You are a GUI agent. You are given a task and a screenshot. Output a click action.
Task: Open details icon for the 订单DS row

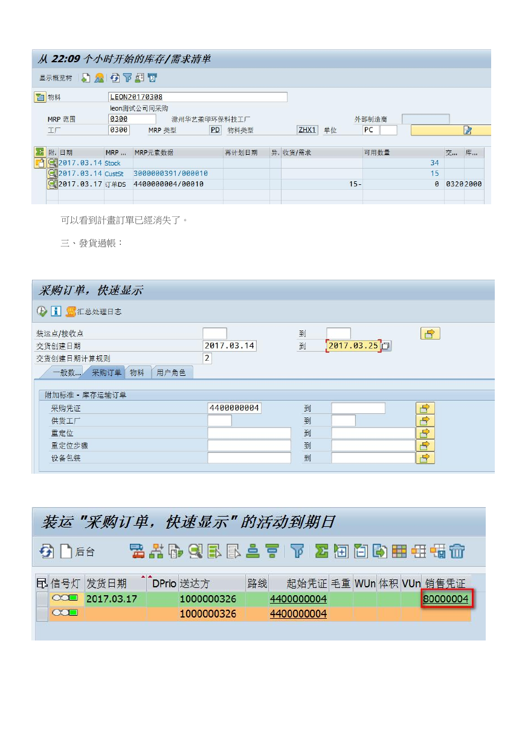(x=53, y=184)
